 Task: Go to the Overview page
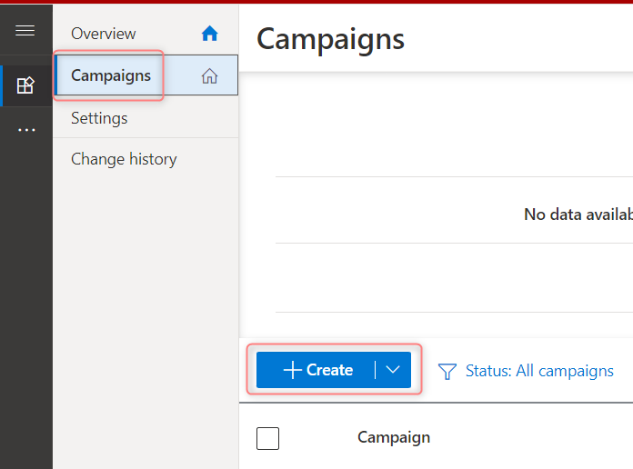tap(104, 34)
